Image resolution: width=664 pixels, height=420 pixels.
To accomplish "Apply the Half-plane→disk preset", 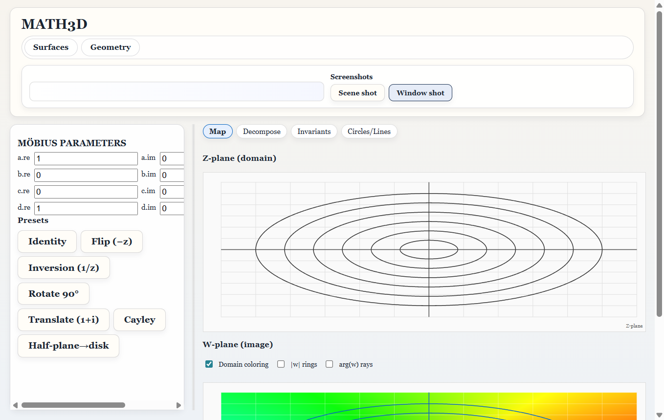I will [x=68, y=346].
